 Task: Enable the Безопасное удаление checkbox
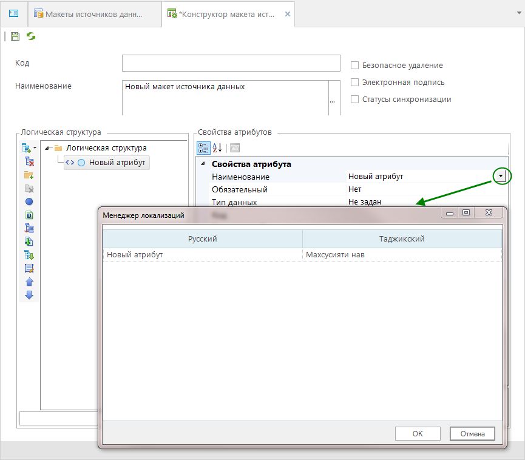coord(355,66)
